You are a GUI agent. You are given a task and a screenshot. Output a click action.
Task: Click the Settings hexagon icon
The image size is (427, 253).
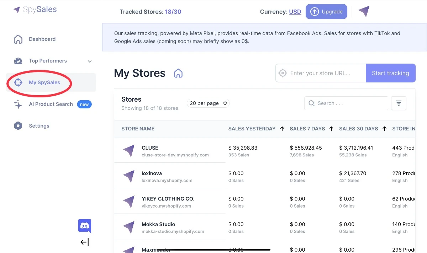(18, 126)
